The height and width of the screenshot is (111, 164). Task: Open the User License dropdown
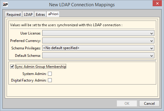click(98, 33)
